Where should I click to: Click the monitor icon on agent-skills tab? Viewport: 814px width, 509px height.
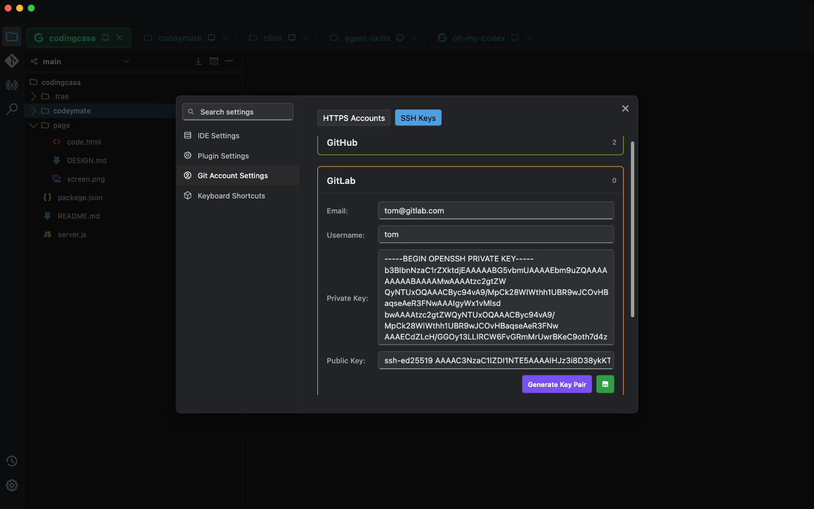point(400,38)
